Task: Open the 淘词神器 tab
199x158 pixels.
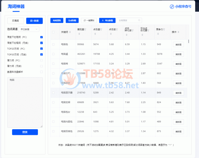Action: tap(16, 7)
